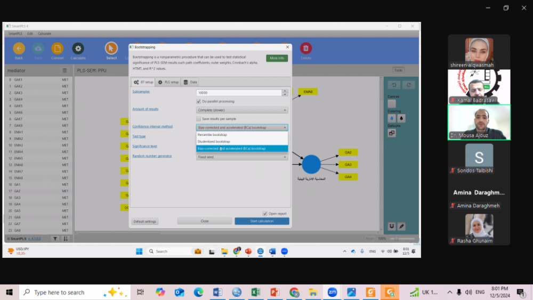Switch to the BT setup tab
This screenshot has height=300, width=533.
pos(143,82)
